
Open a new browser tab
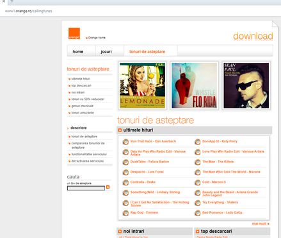pyautogui.click(x=12, y=1)
